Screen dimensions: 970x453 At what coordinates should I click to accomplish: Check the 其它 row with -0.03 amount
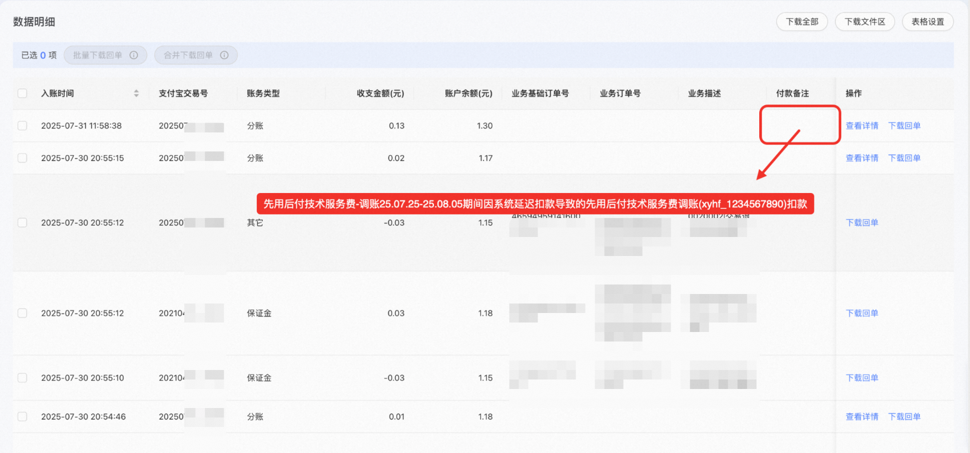coord(23,222)
